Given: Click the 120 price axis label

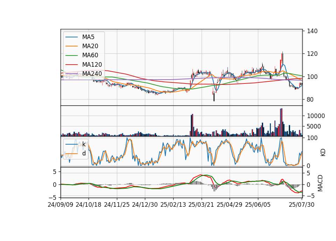Looking at the screenshot, I should coord(312,54).
